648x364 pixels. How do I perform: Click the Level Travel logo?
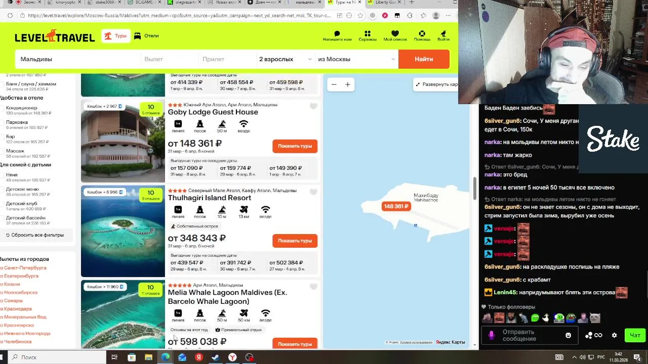pyautogui.click(x=55, y=36)
